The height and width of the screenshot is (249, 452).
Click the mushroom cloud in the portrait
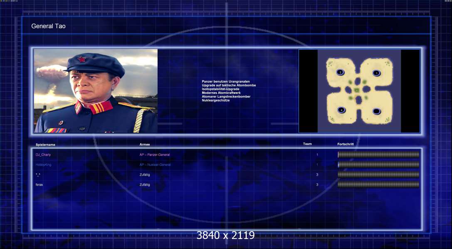[x=51, y=72]
